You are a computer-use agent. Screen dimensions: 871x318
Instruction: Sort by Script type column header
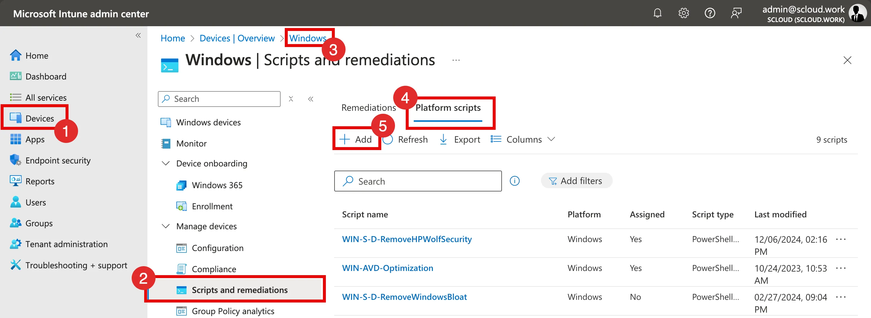click(x=713, y=214)
